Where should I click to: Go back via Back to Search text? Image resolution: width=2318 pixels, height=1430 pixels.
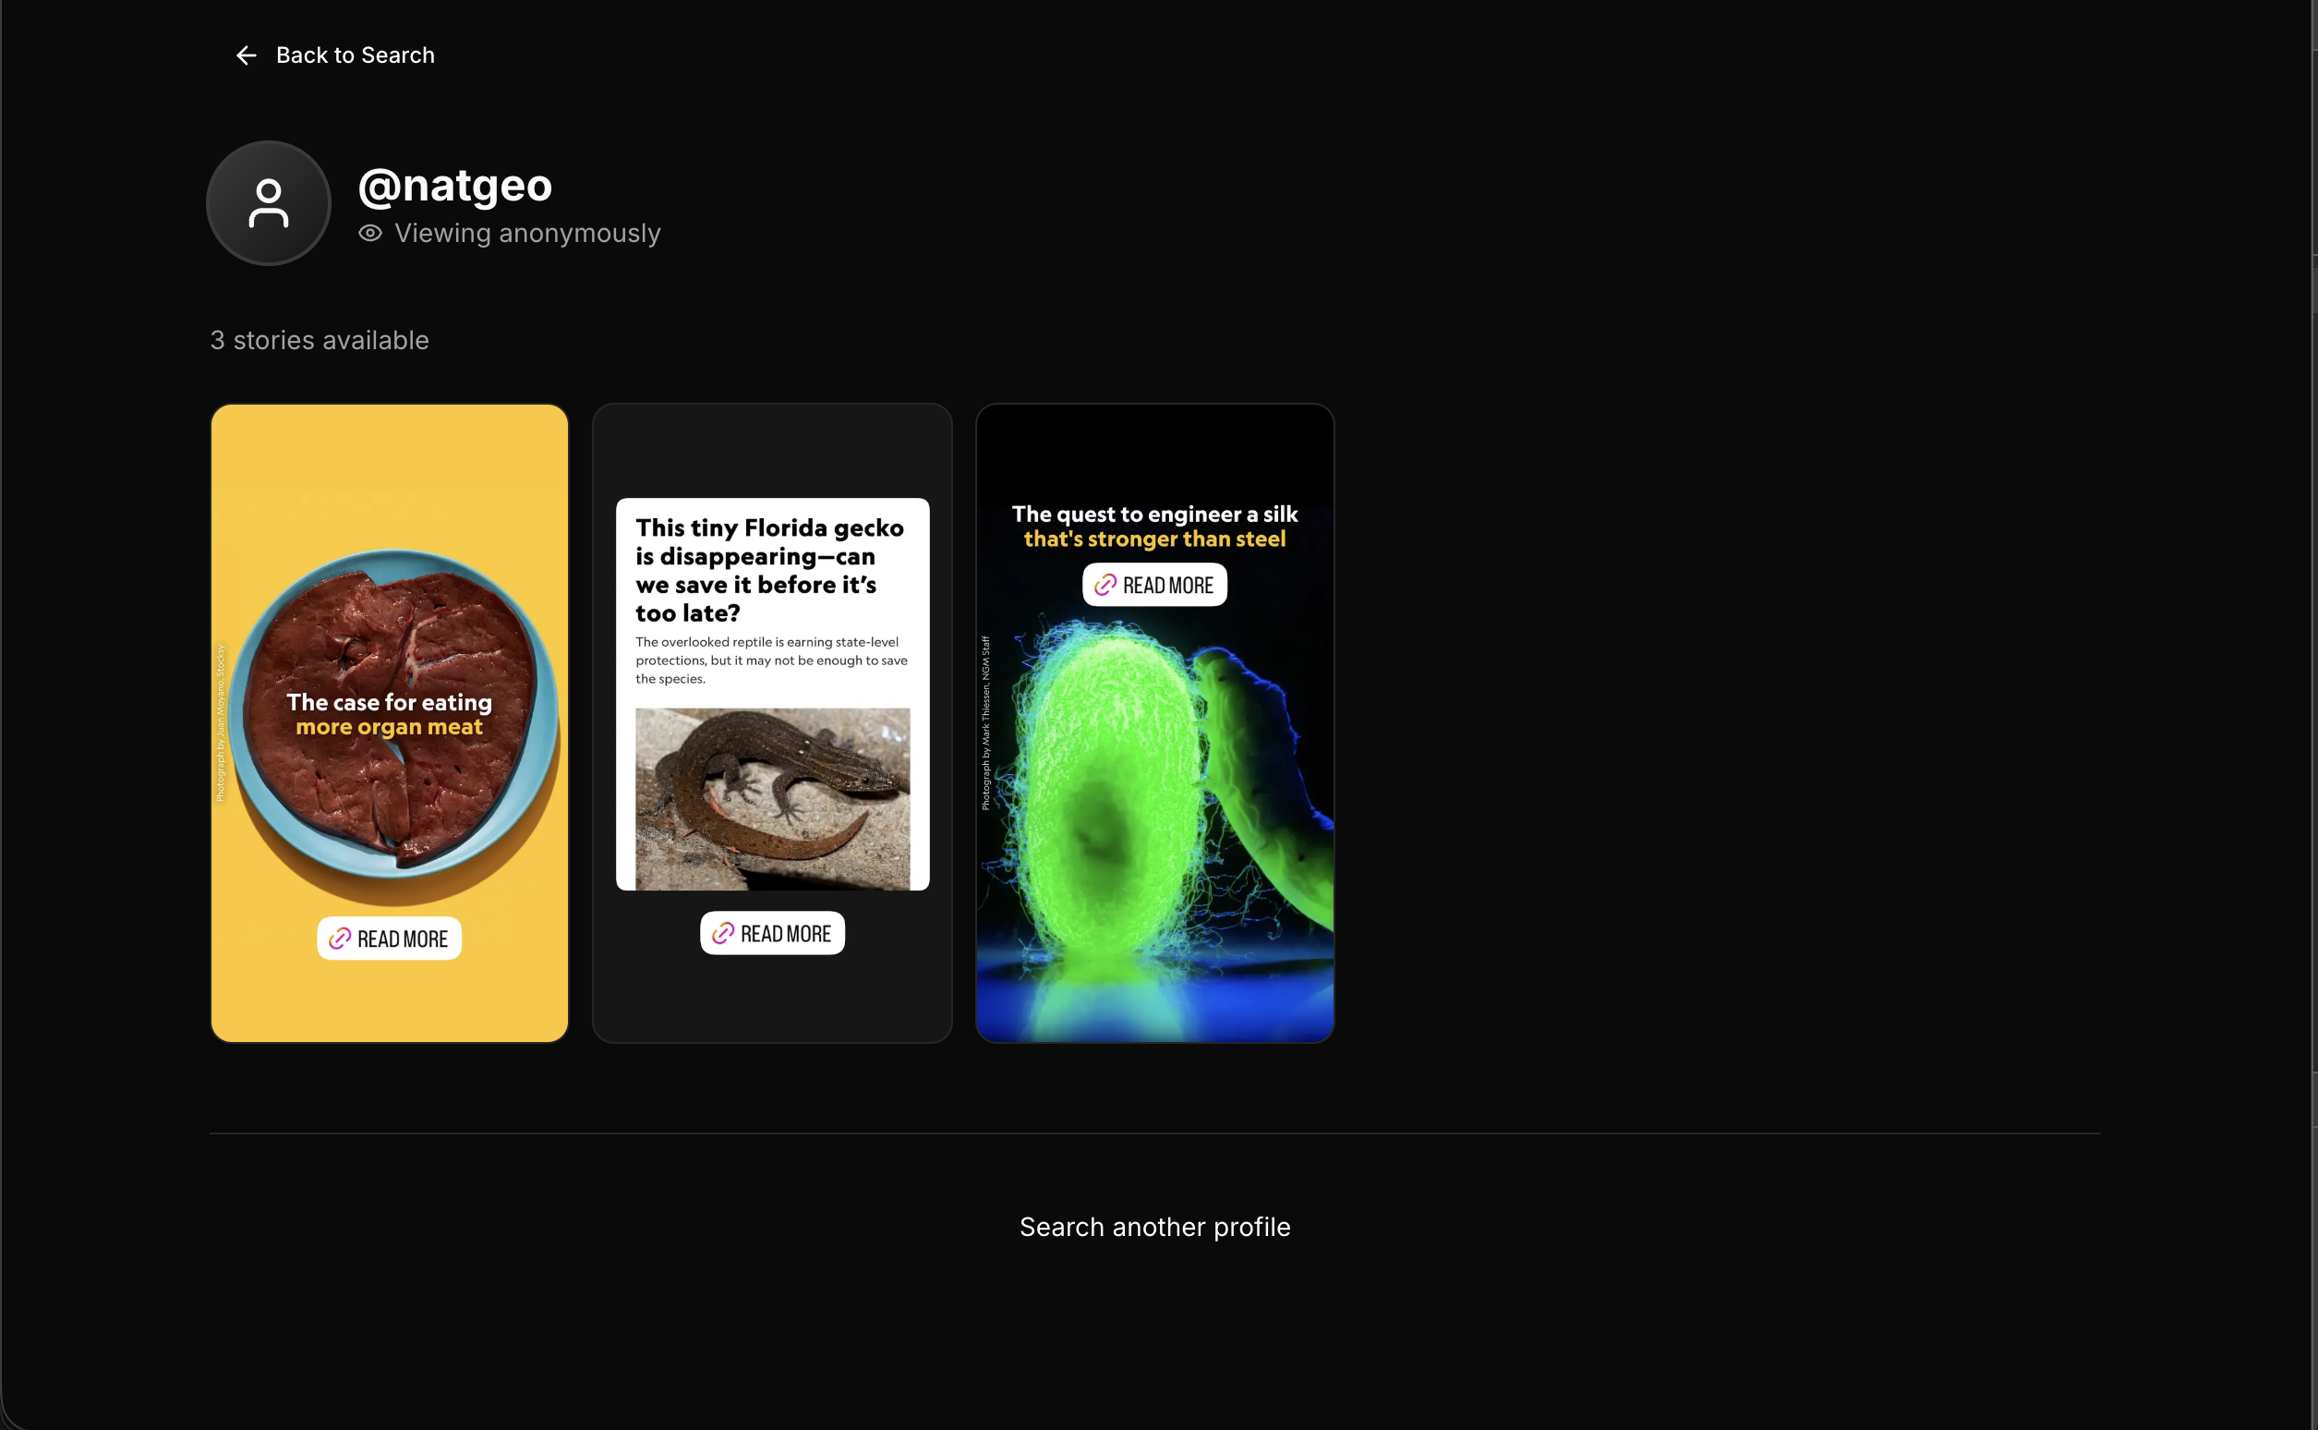click(355, 55)
